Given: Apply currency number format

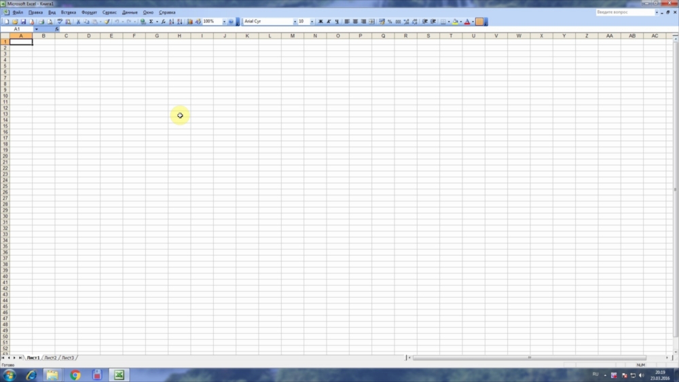Looking at the screenshot, I should pyautogui.click(x=382, y=22).
